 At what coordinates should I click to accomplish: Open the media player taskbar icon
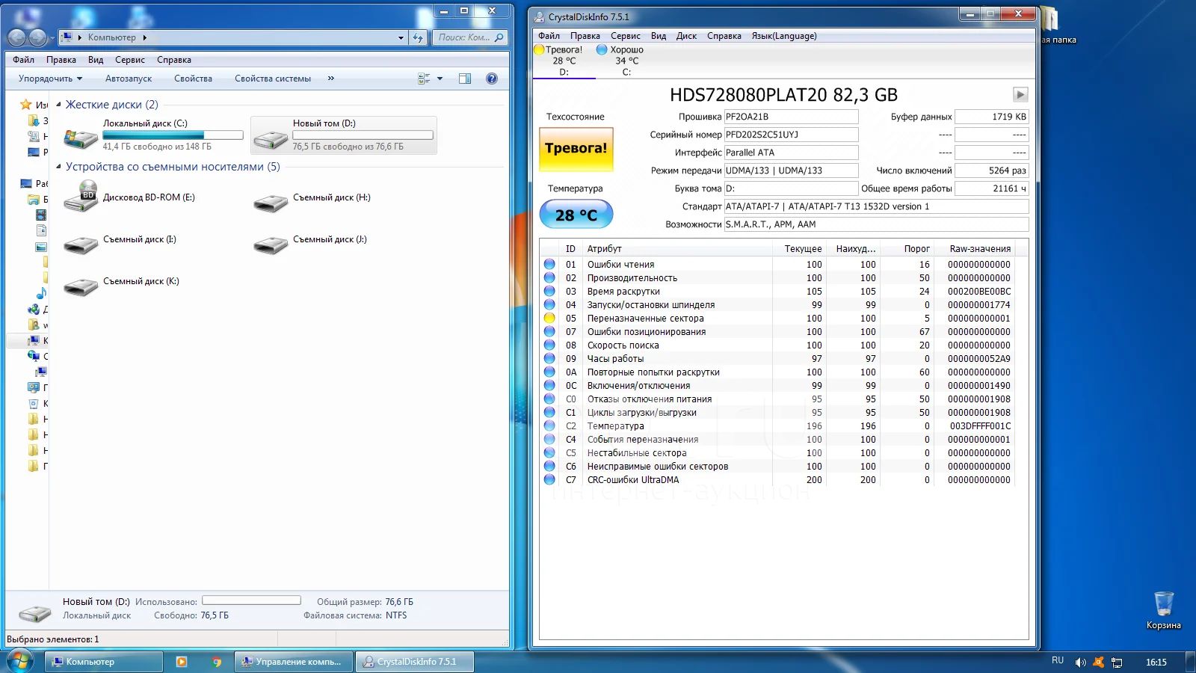pyautogui.click(x=181, y=662)
